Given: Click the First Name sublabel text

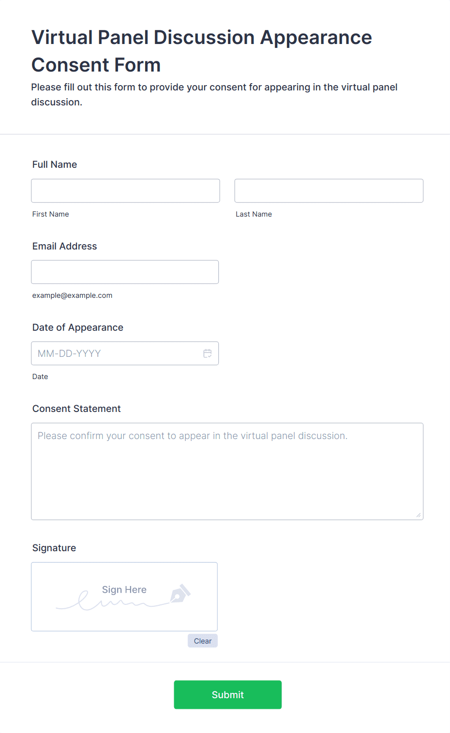Looking at the screenshot, I should [x=50, y=214].
